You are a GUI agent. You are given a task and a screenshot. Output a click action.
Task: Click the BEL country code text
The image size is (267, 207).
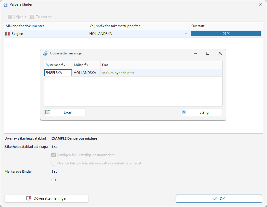[x=54, y=180]
